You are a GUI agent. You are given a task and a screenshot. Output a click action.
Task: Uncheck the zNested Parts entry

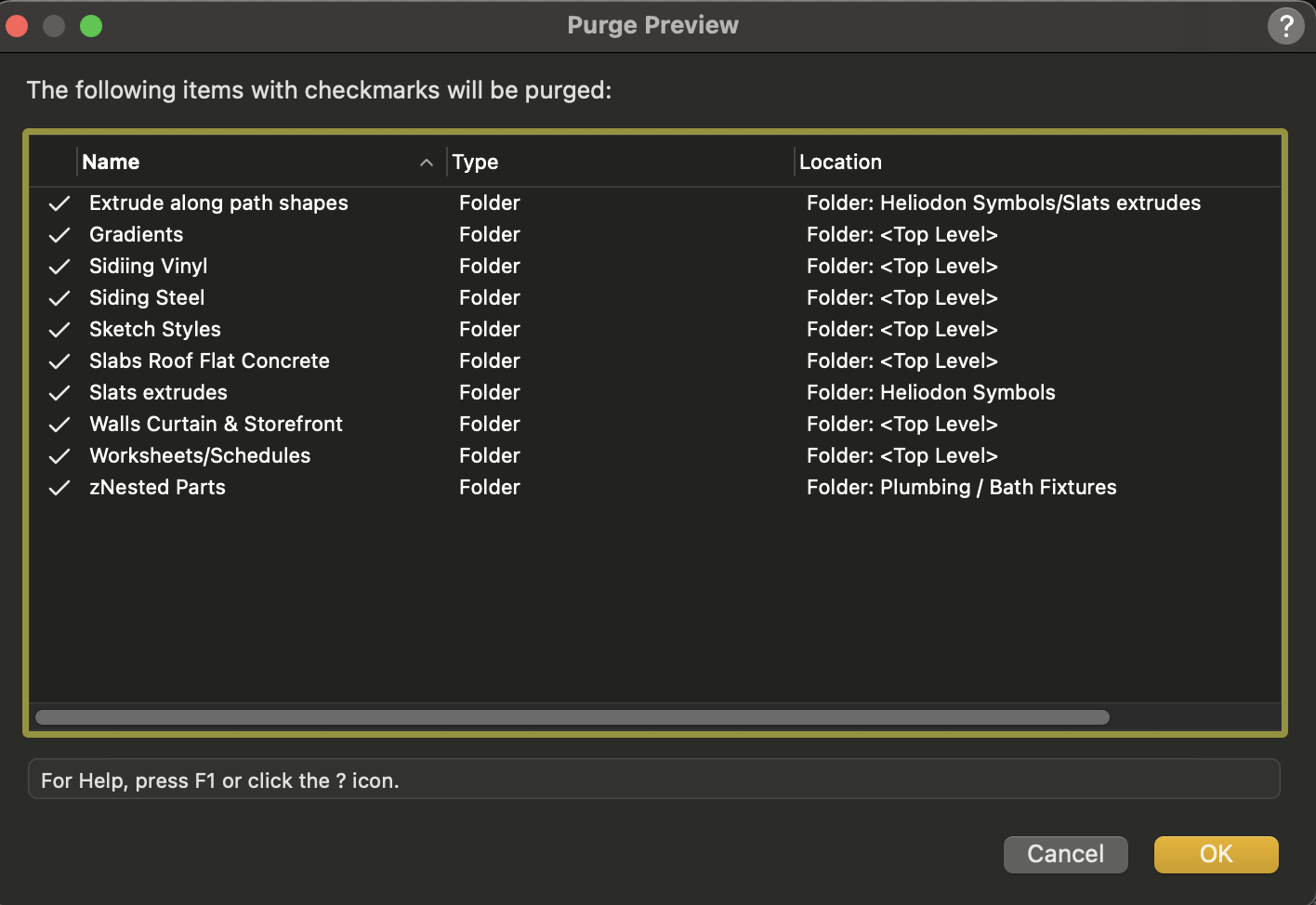(59, 487)
